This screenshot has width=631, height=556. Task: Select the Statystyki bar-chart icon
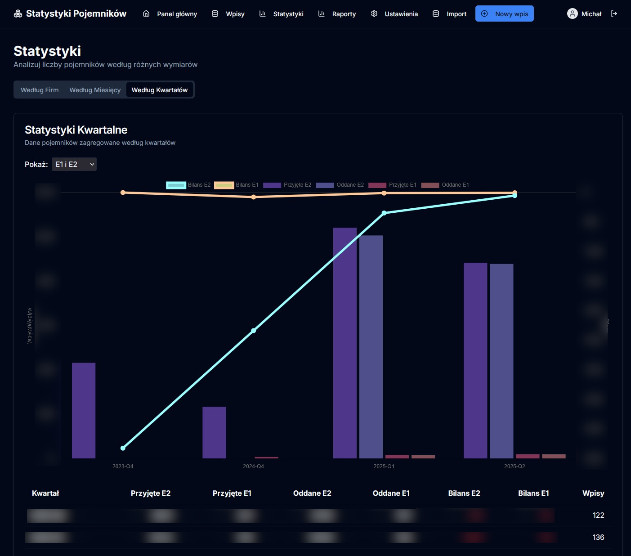point(262,13)
